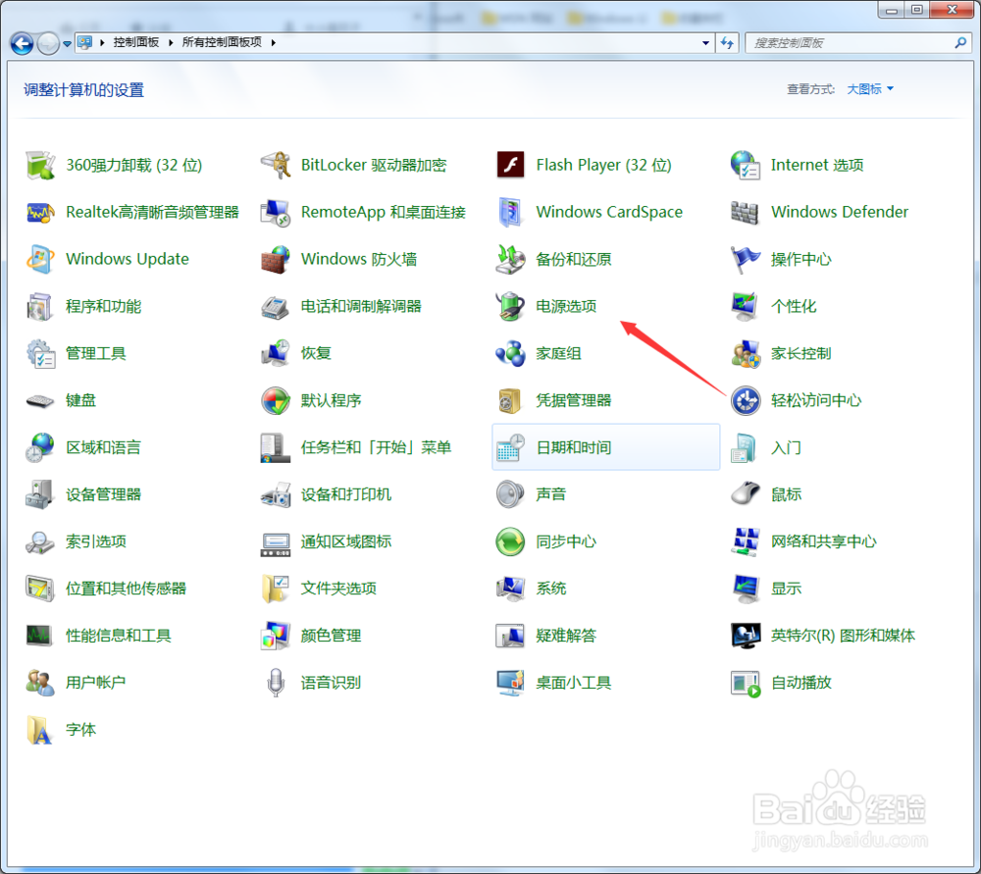Open RemoteApp 和桌面连接 icon
The image size is (981, 874).
[x=276, y=213]
